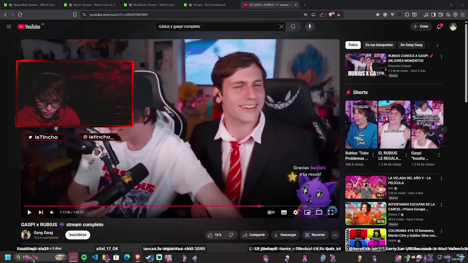
Task: Open the YouTube guide hamburger menu
Action: click(9, 26)
